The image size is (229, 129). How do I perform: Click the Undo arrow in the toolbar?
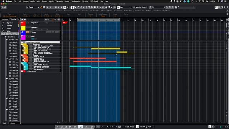[3, 7]
